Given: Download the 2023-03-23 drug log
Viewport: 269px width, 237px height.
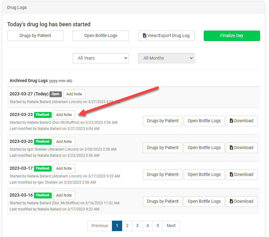Looking at the screenshot, I should tap(241, 121).
